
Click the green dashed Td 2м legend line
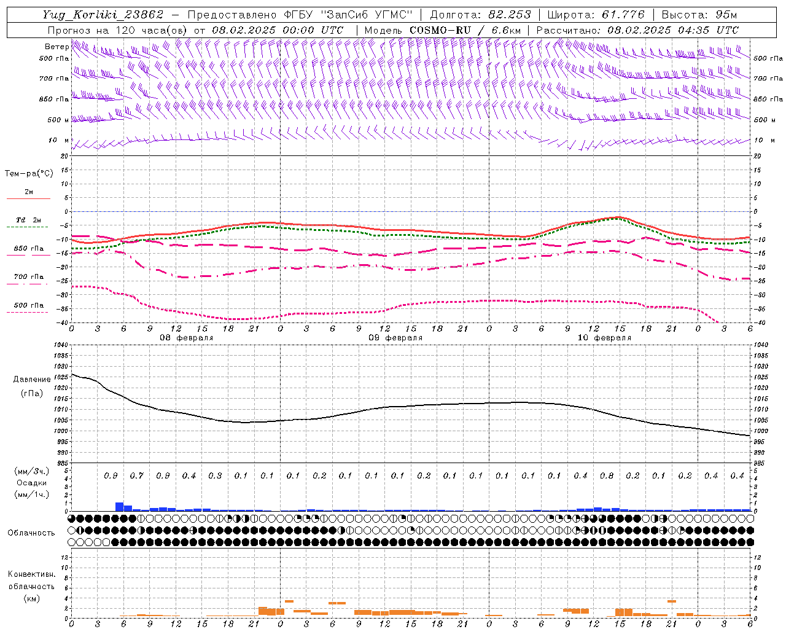28,227
